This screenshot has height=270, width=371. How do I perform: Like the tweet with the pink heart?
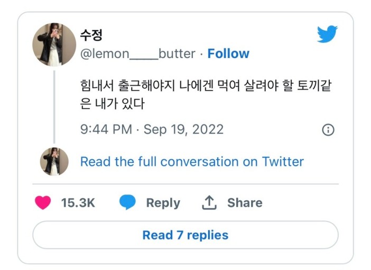(x=43, y=202)
